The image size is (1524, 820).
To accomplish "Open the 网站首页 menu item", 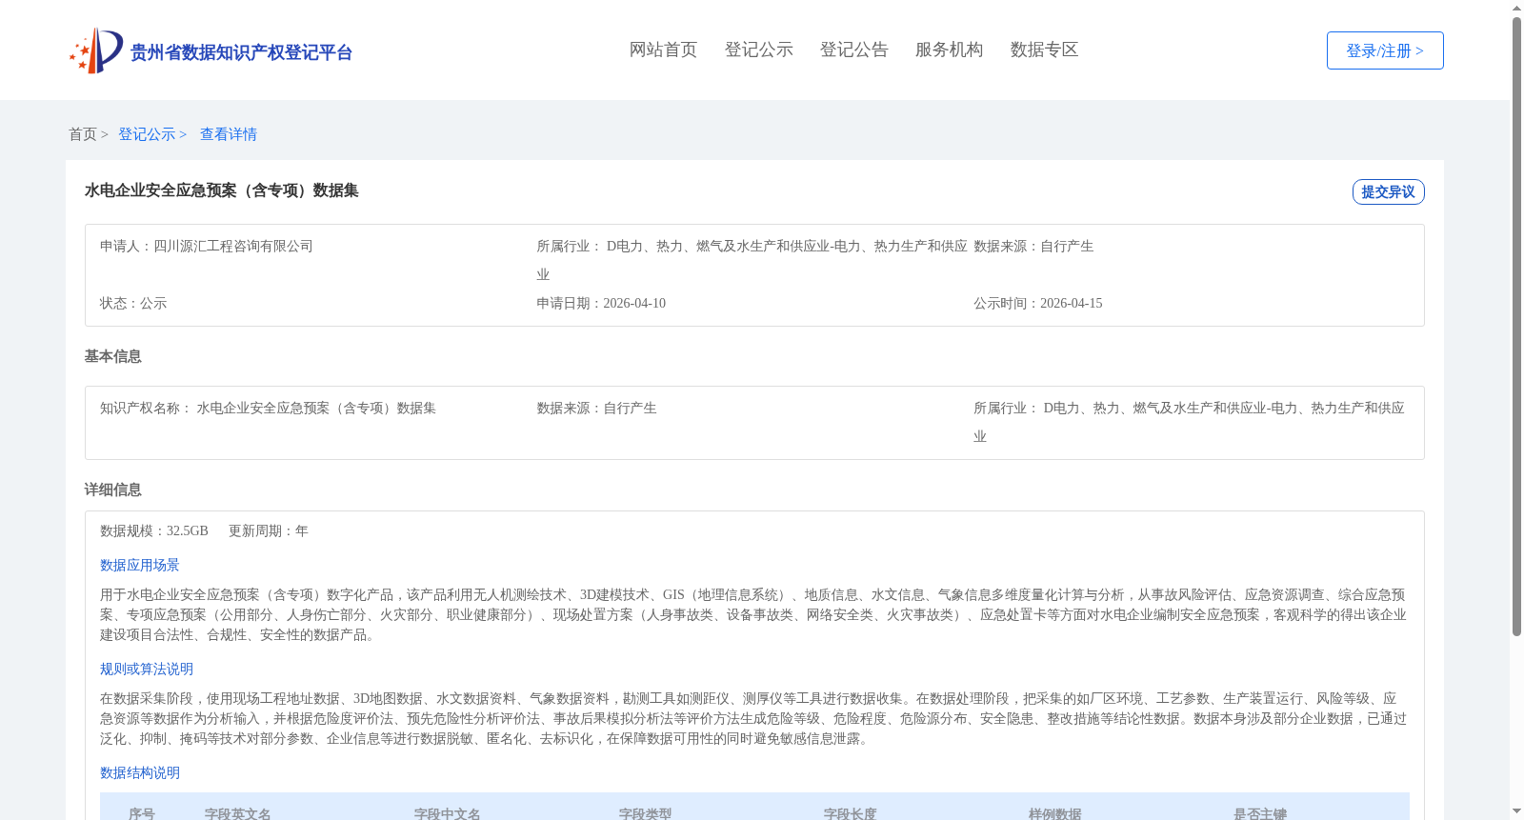I will coord(663,50).
